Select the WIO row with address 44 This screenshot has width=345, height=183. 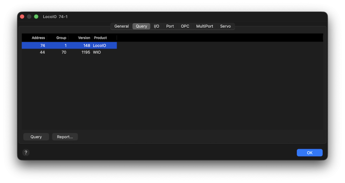(69, 52)
